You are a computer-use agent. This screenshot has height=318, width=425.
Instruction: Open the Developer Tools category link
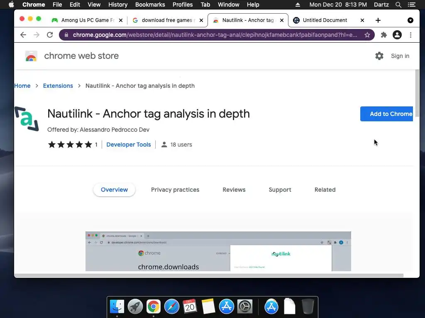[129, 145]
